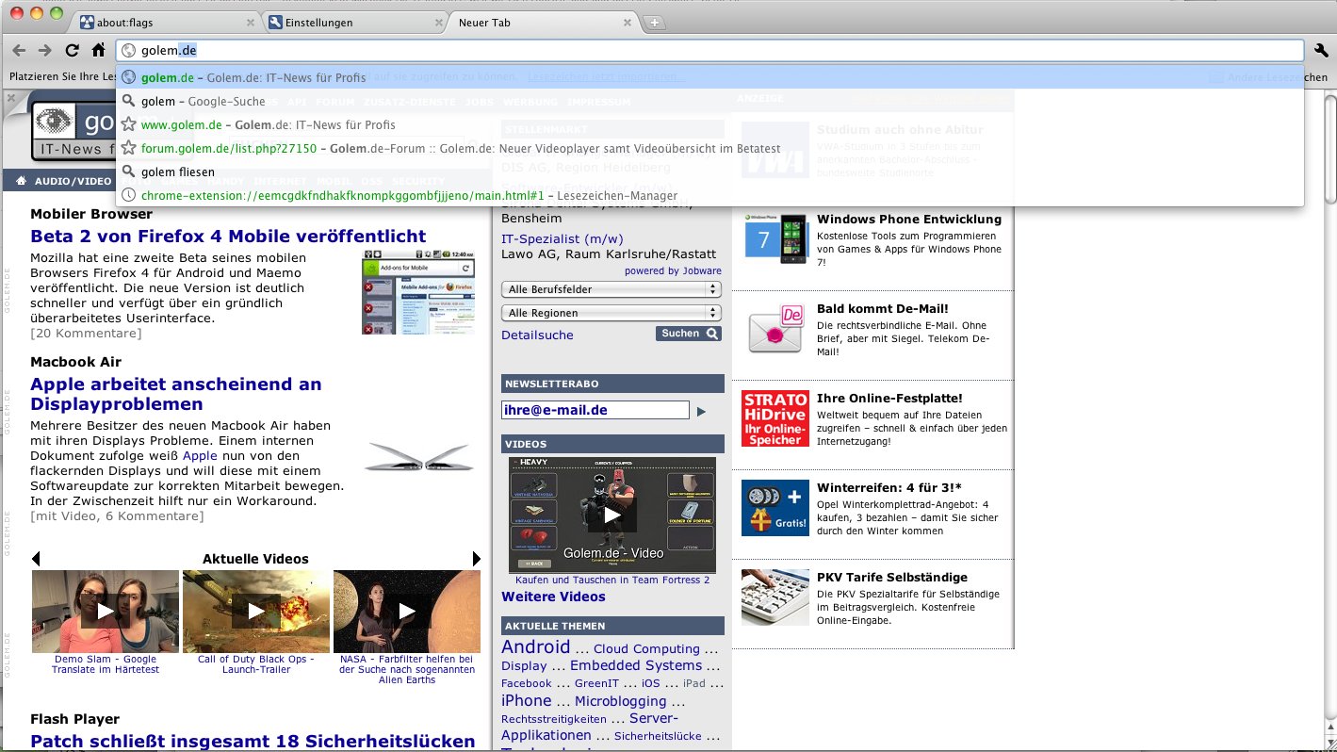Open the 'Alle Berufsfelder' dropdown
Screen dimensions: 1337x752
611,289
